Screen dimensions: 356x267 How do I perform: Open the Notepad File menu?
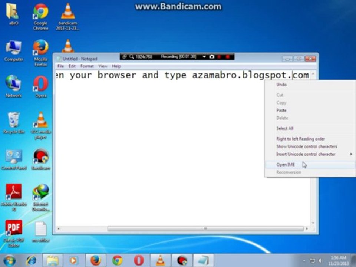point(60,66)
